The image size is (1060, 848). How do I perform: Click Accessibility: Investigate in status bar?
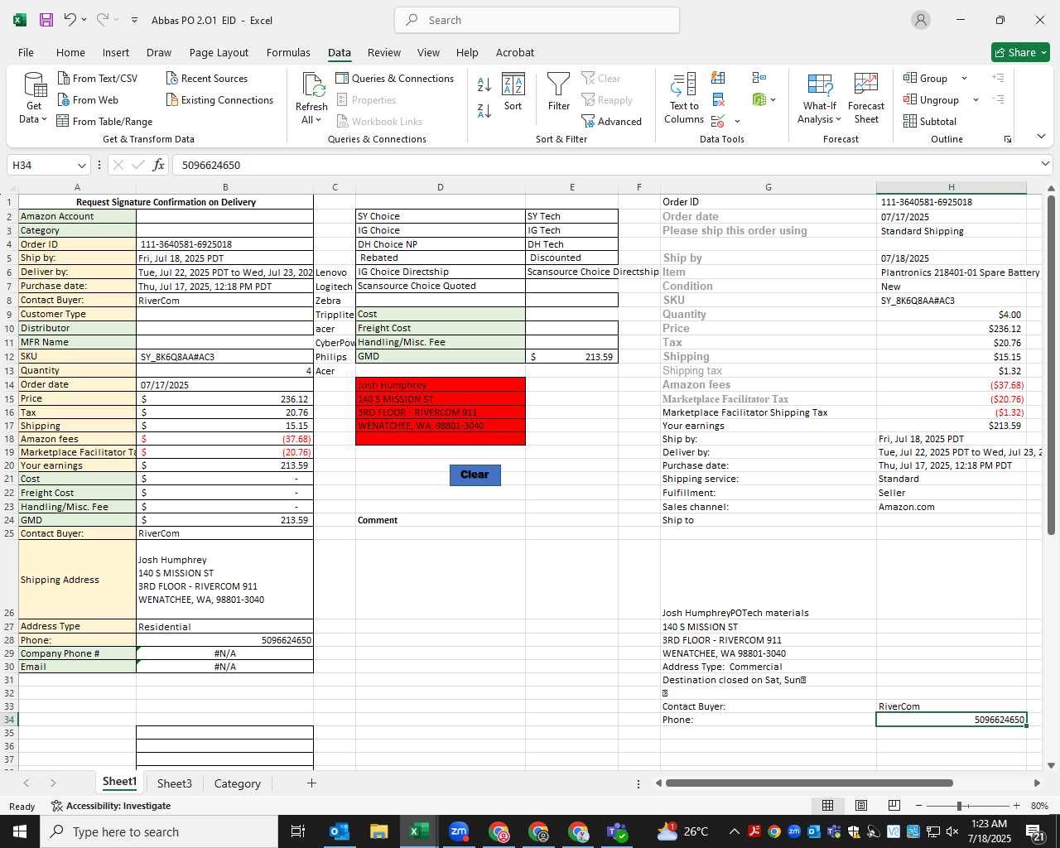click(x=111, y=806)
